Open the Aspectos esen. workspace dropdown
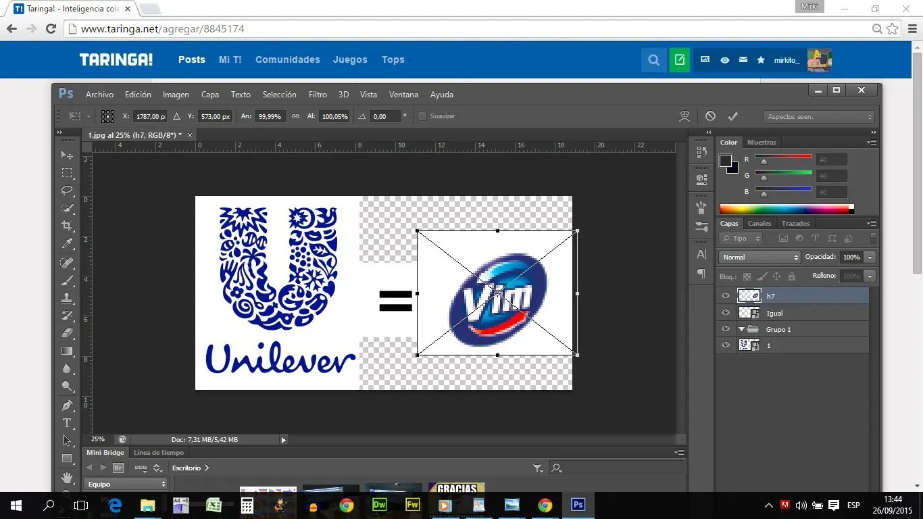Image resolution: width=923 pixels, height=519 pixels. (820, 117)
